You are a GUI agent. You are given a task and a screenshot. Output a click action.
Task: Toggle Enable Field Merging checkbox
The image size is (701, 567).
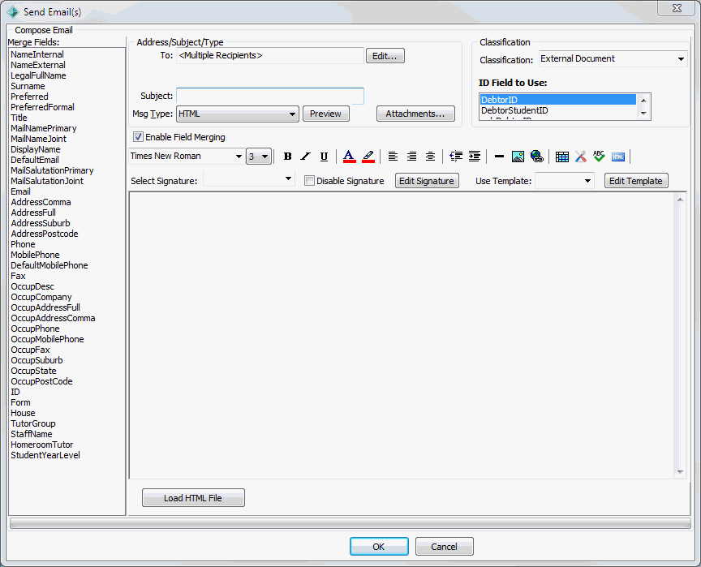[138, 137]
